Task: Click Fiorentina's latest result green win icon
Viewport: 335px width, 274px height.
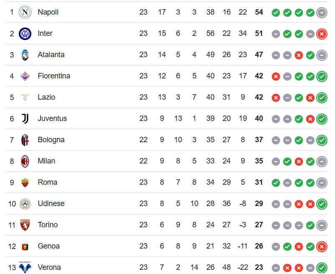Action: coord(322,76)
